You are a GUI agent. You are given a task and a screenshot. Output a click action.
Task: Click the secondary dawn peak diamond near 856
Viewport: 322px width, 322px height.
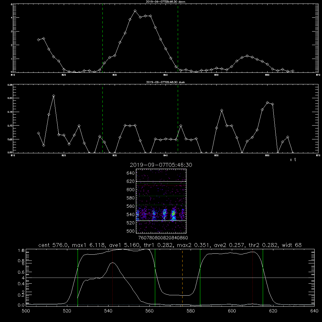pyautogui.click(x=247, y=56)
